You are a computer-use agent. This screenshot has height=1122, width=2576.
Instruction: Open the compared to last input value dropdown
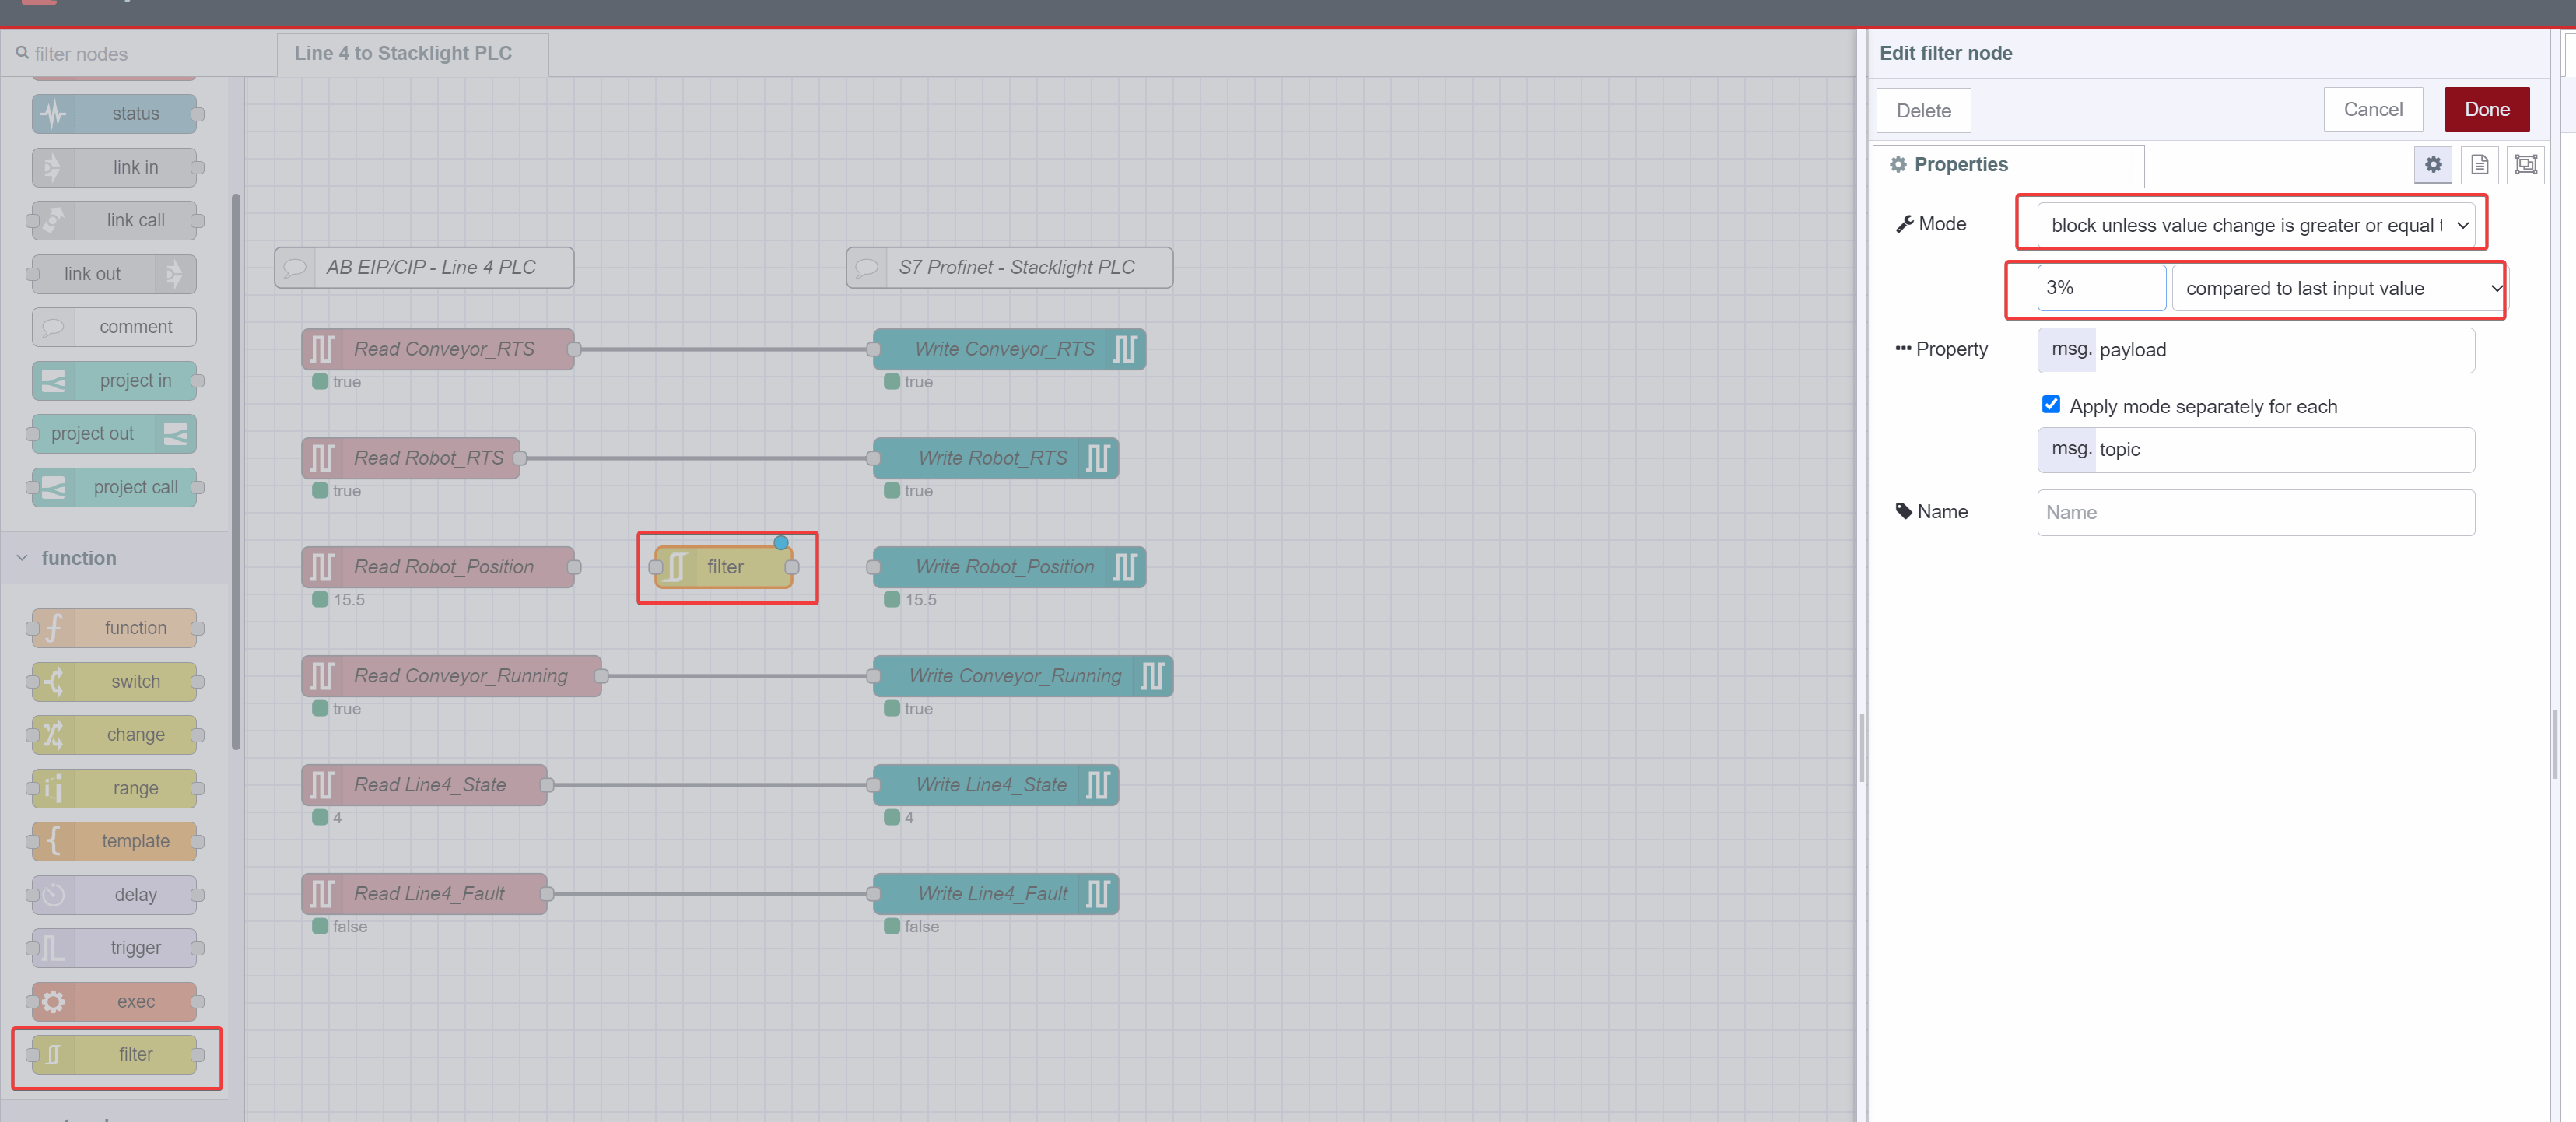(x=2337, y=288)
